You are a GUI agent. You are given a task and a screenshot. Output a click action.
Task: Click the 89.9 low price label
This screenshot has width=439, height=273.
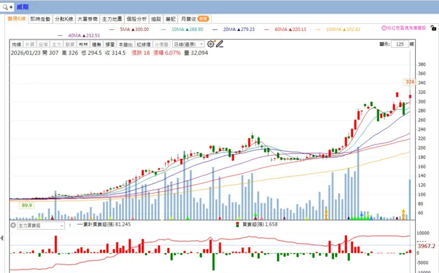pos(27,205)
